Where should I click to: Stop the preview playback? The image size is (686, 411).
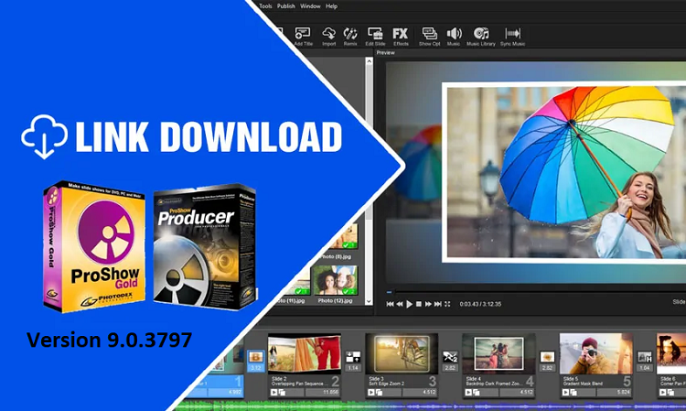(419, 304)
